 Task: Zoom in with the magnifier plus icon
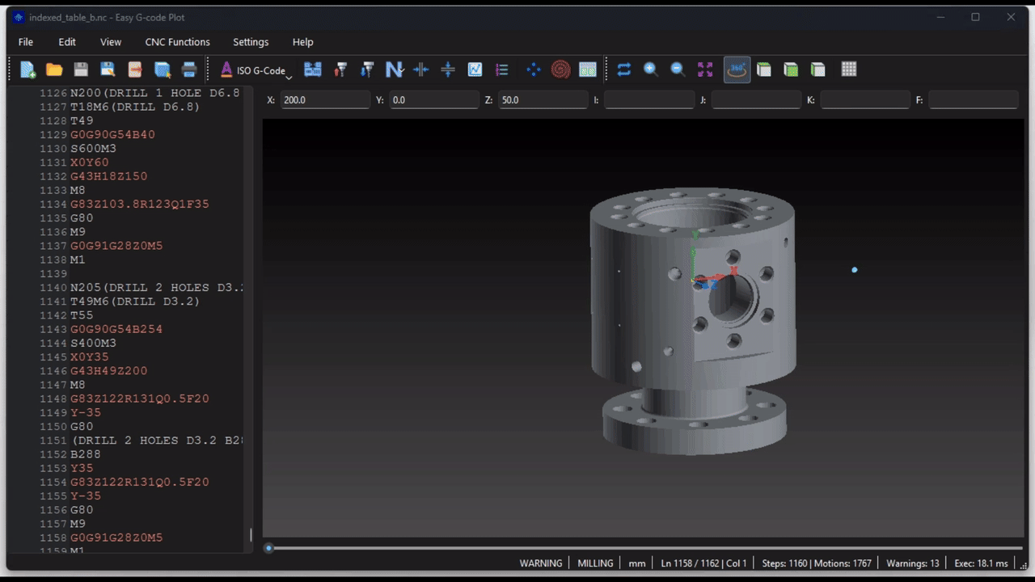pos(651,70)
